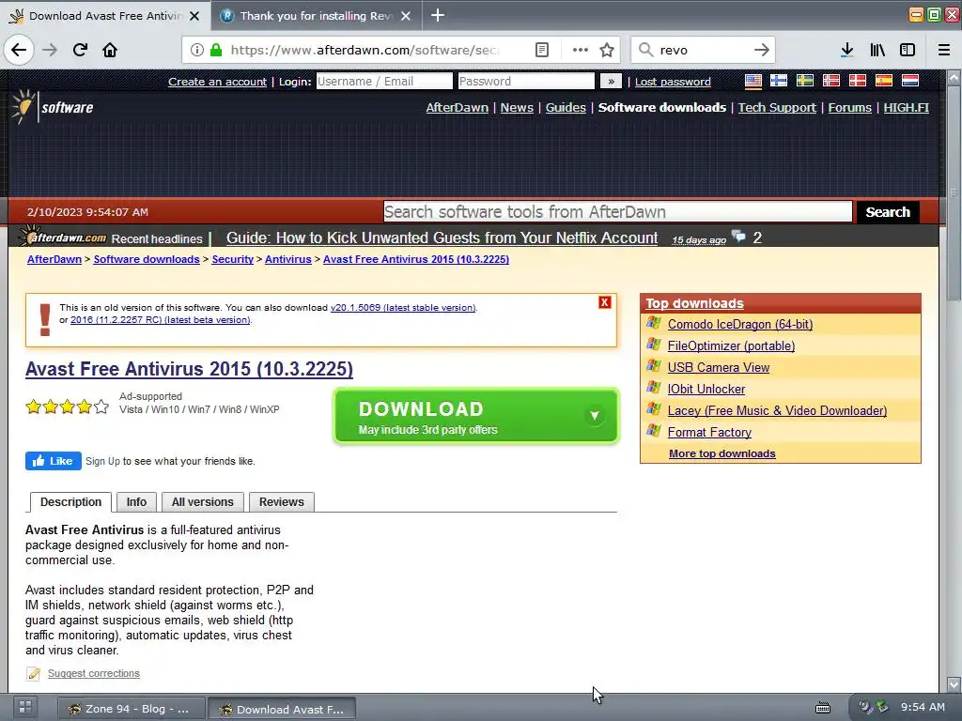Open the HIGH.FI menu link

[x=907, y=107]
